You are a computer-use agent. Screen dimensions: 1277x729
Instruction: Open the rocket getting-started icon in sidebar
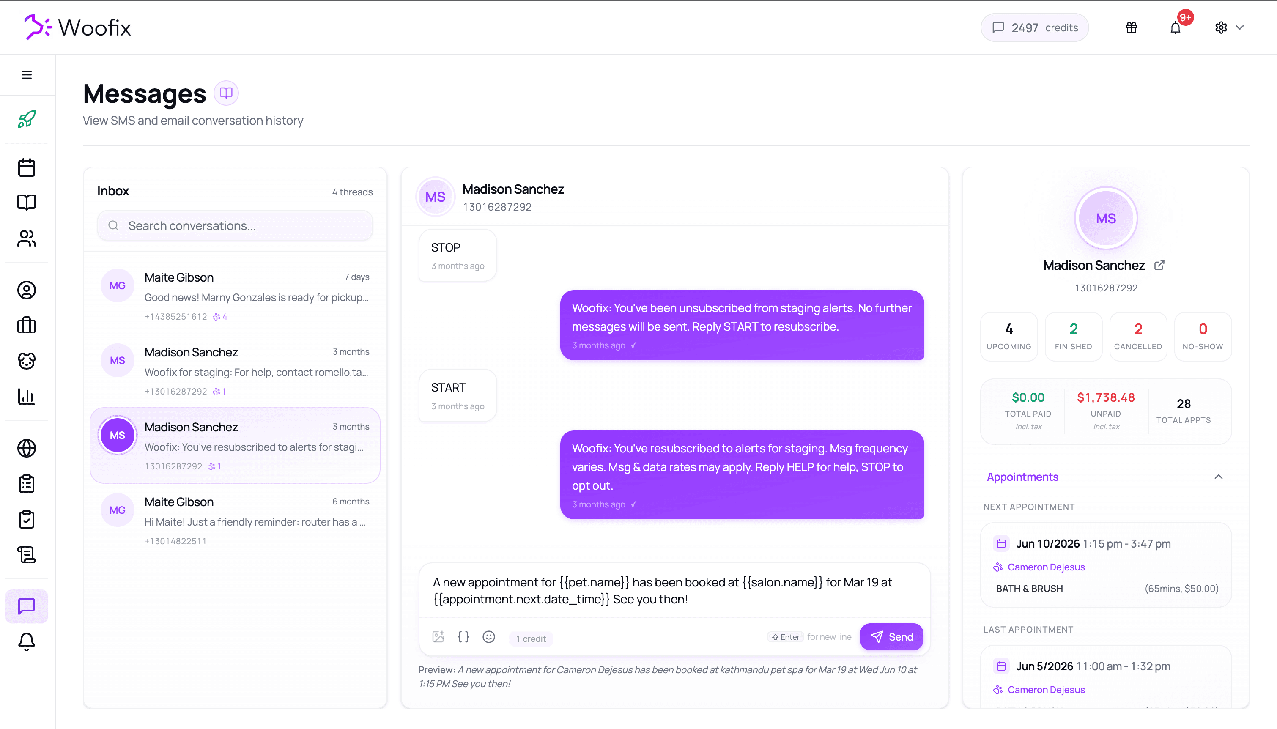[x=27, y=119]
